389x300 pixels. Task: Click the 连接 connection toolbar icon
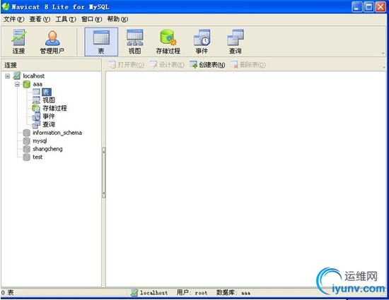coord(18,42)
